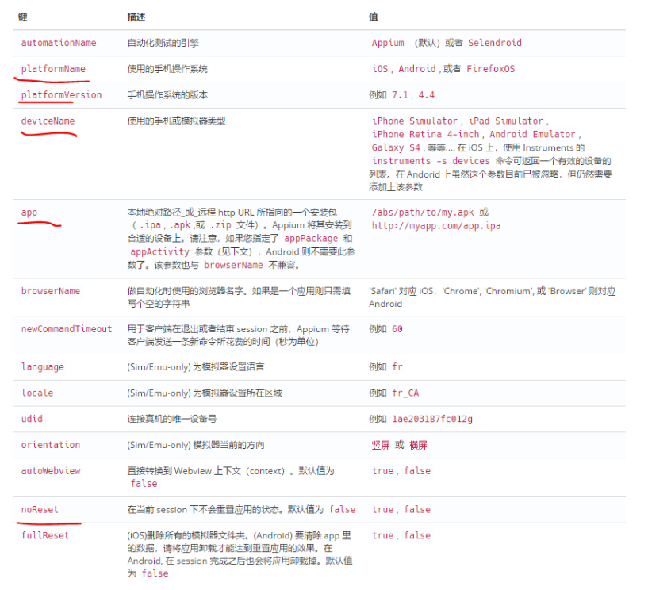The width and height of the screenshot is (648, 590).
Task: Select the deviceName key
Action: (48, 121)
